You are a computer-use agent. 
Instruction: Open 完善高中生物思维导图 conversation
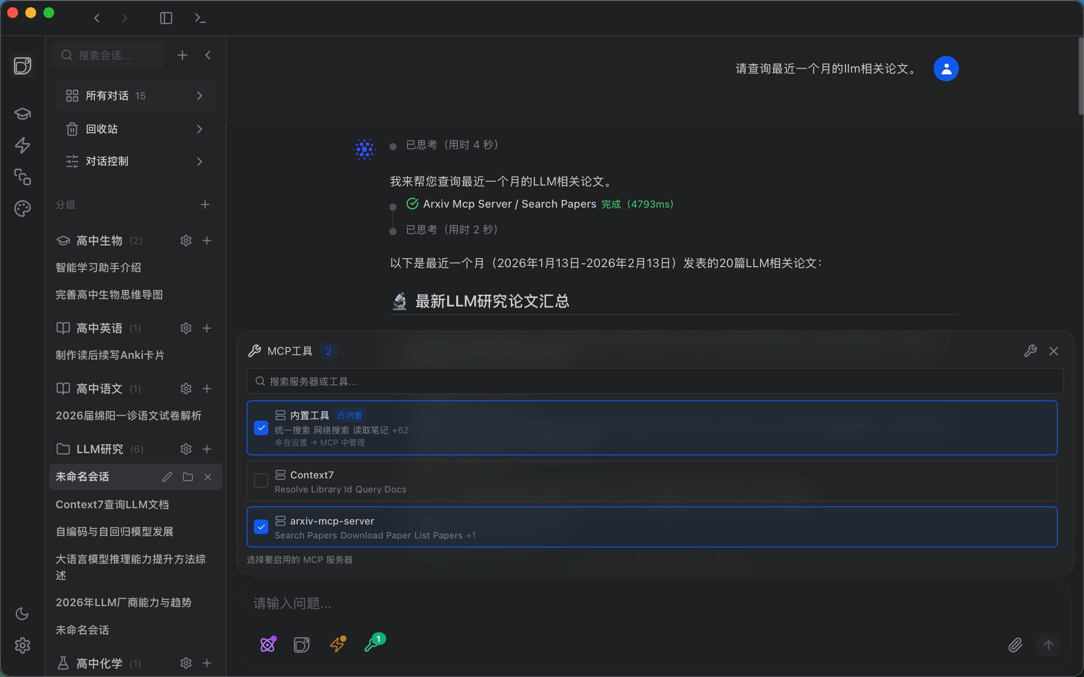click(x=109, y=295)
